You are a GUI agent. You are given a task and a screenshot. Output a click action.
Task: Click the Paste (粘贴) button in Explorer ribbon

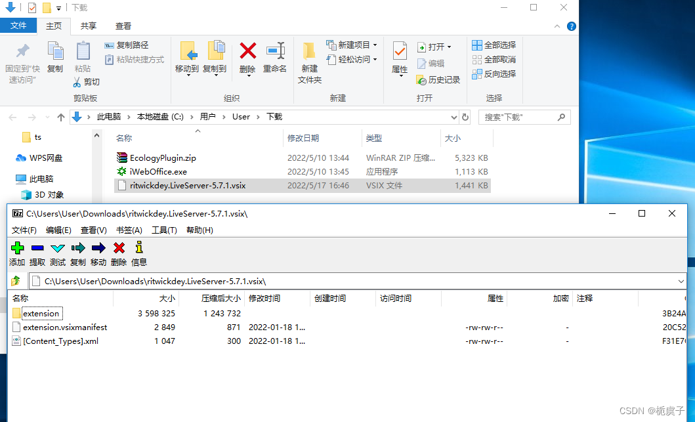(83, 56)
